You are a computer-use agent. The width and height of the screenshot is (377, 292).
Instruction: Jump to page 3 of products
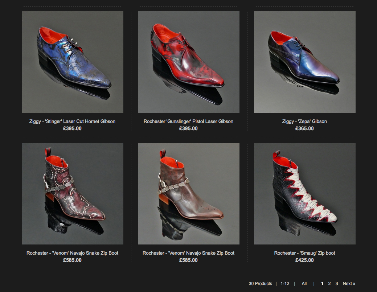pyautogui.click(x=337, y=284)
